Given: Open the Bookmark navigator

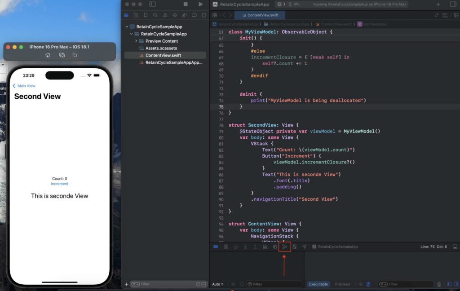Looking at the screenshot, I should 146,15.
